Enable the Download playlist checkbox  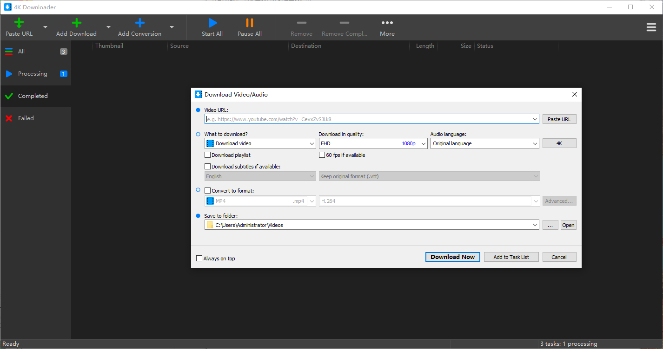point(208,155)
